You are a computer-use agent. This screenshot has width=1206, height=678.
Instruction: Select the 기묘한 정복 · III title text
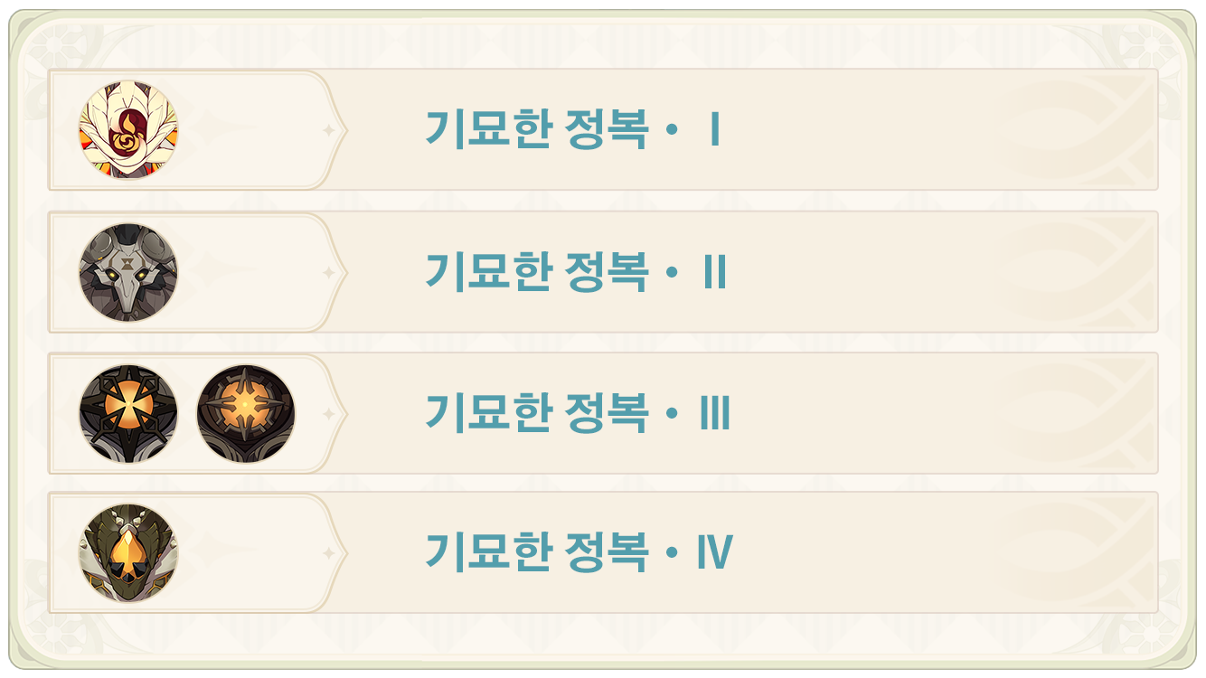tap(578, 414)
